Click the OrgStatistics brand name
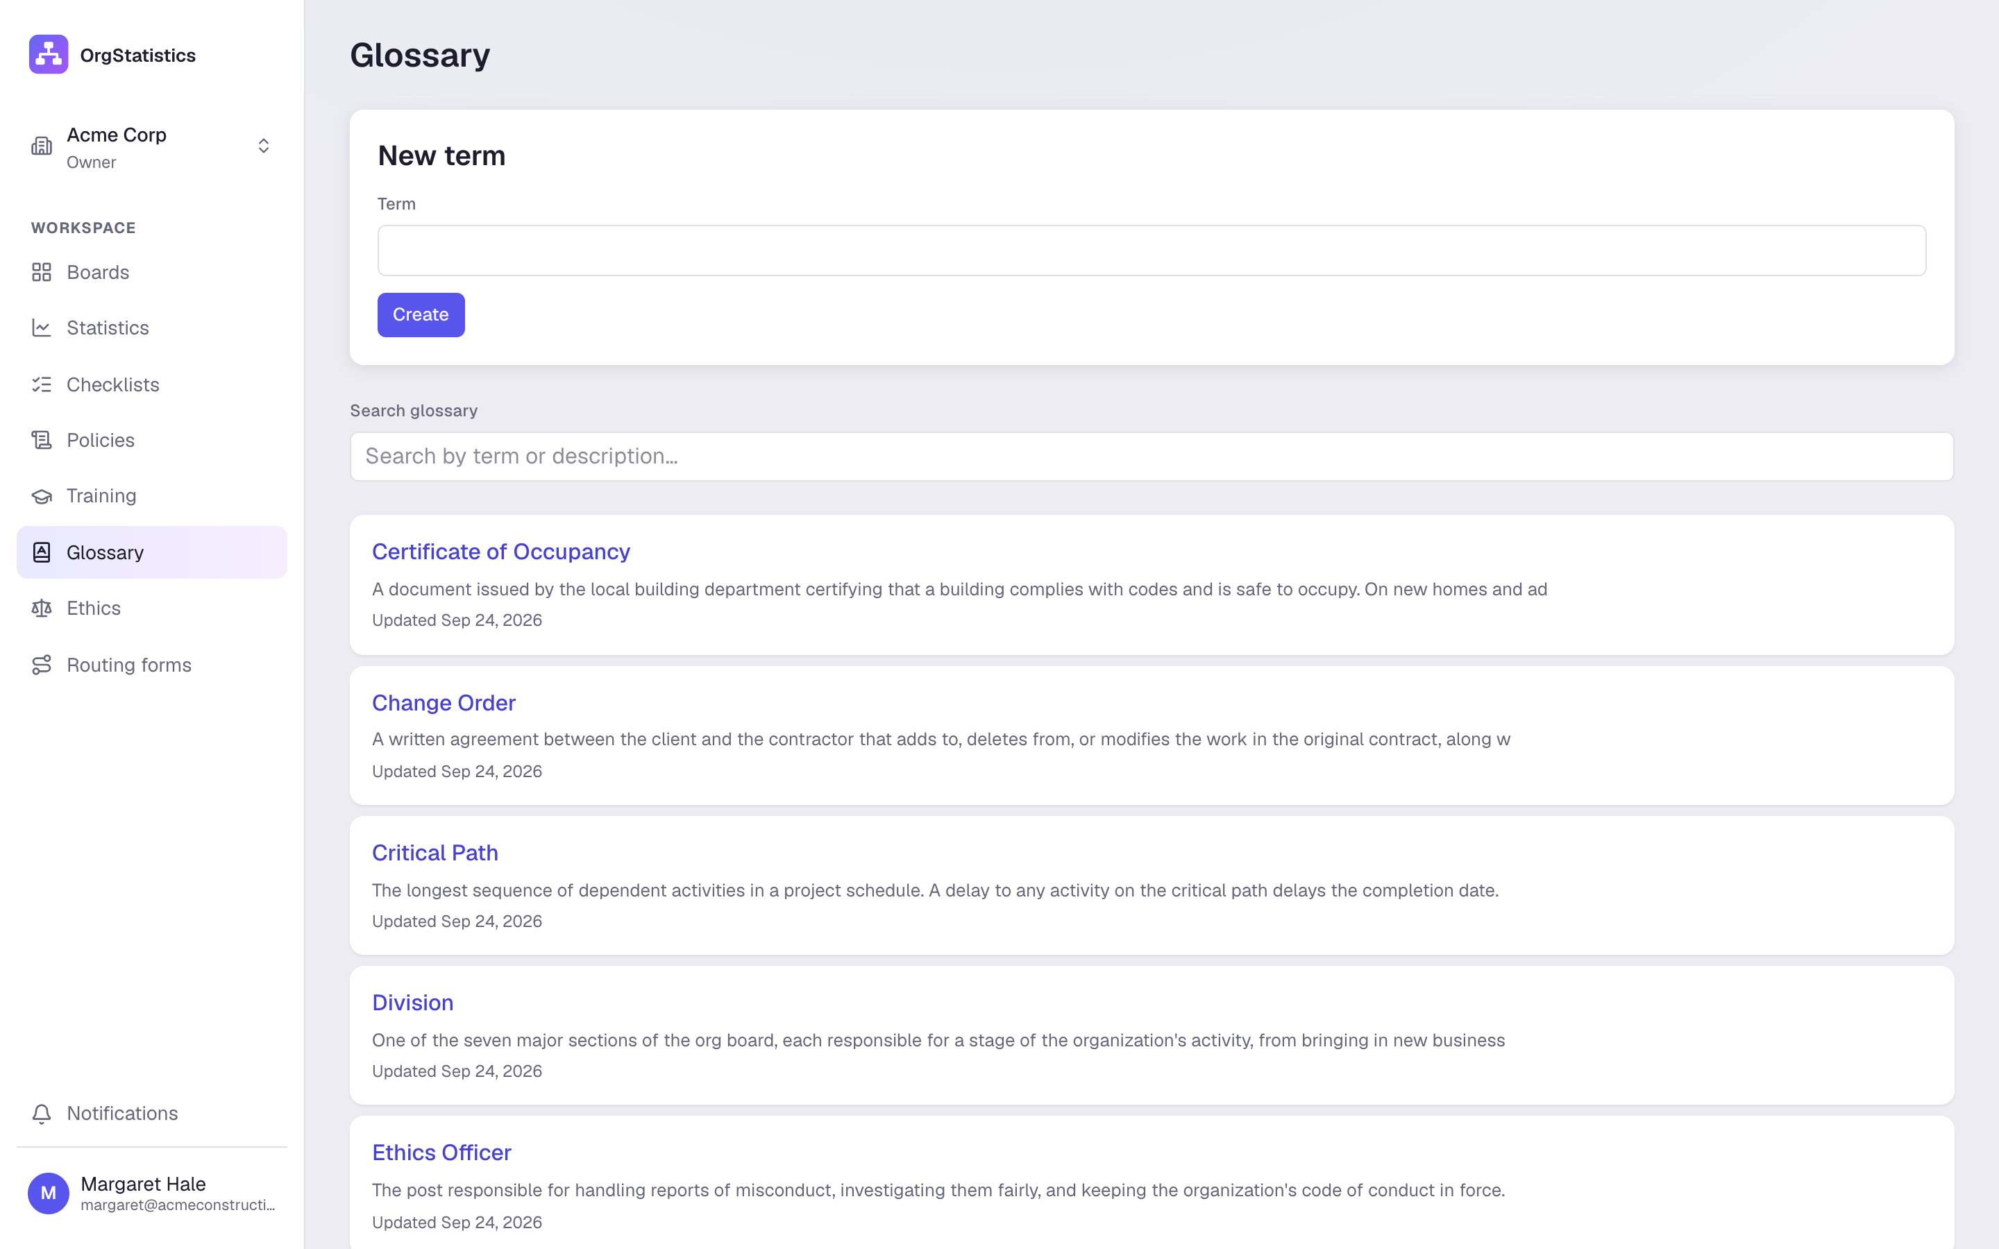 click(x=138, y=56)
